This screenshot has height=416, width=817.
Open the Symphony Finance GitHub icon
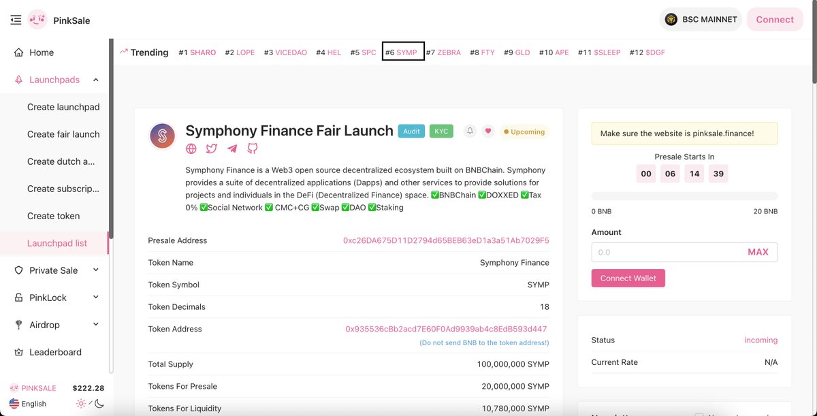pos(253,148)
